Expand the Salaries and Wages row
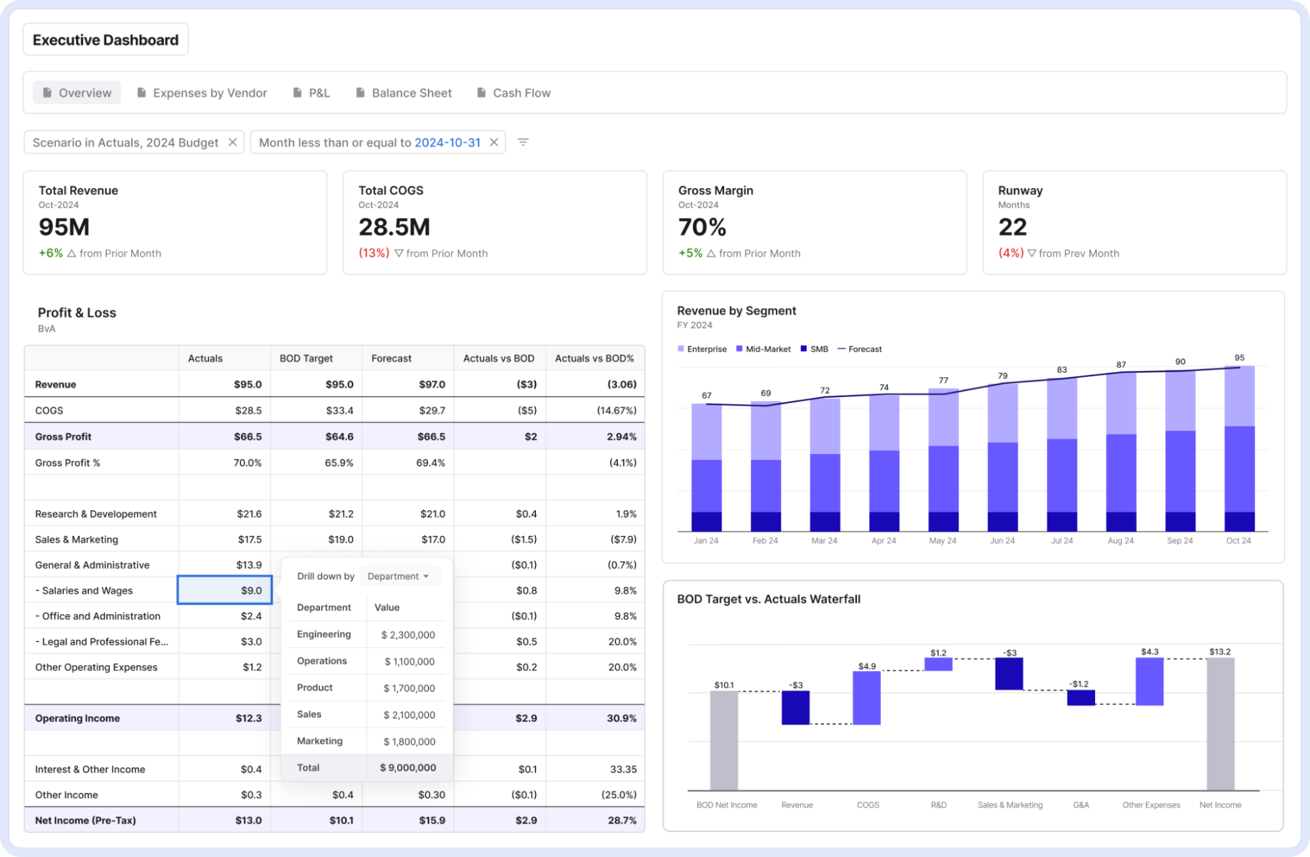Image resolution: width=1310 pixels, height=857 pixels. pos(83,590)
